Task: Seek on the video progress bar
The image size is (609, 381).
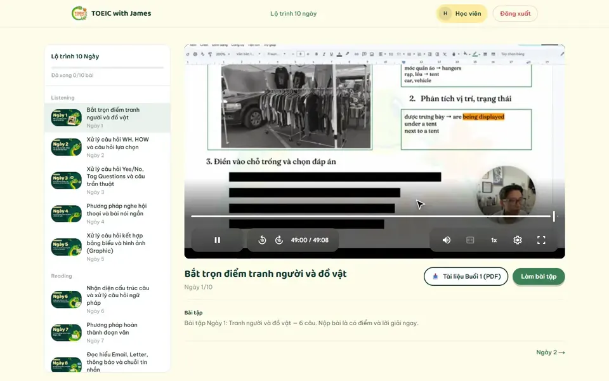Action: (x=373, y=216)
